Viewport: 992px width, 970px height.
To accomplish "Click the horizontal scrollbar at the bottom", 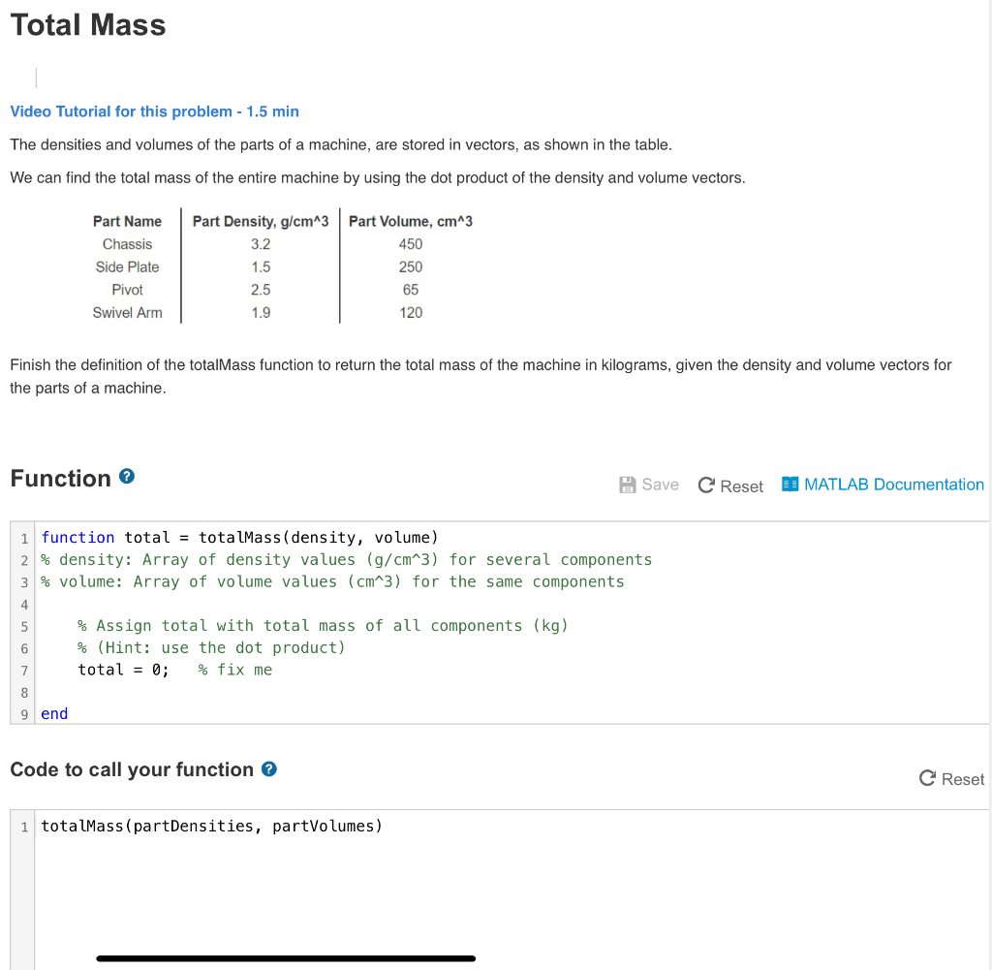I will pyautogui.click(x=286, y=957).
